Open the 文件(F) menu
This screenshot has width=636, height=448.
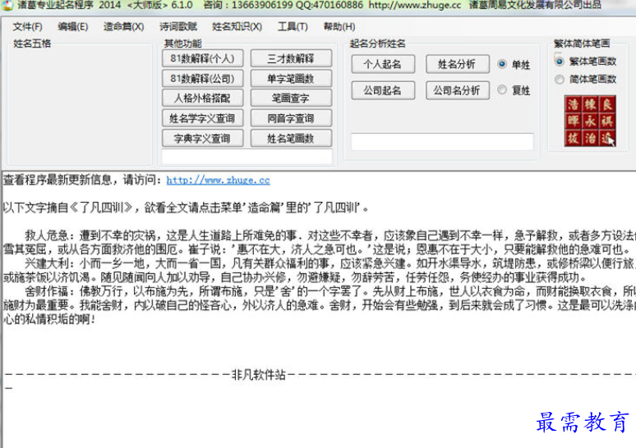(x=27, y=27)
